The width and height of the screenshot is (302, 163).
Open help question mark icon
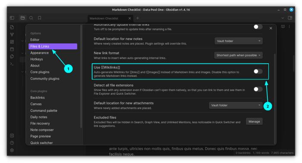[x=12, y=143]
